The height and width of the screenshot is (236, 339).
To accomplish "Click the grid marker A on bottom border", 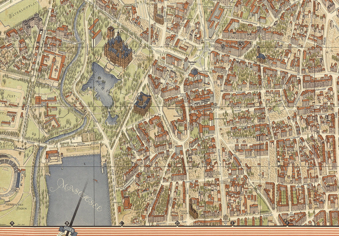I will (12, 223).
